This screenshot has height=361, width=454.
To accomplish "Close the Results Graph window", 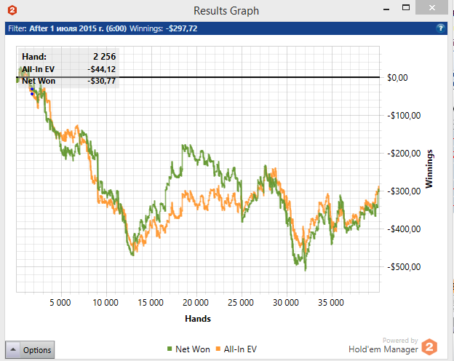I will click(x=431, y=7).
